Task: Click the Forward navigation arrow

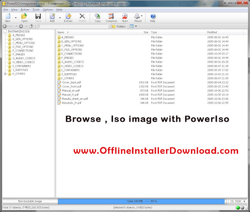Action: 21,26
